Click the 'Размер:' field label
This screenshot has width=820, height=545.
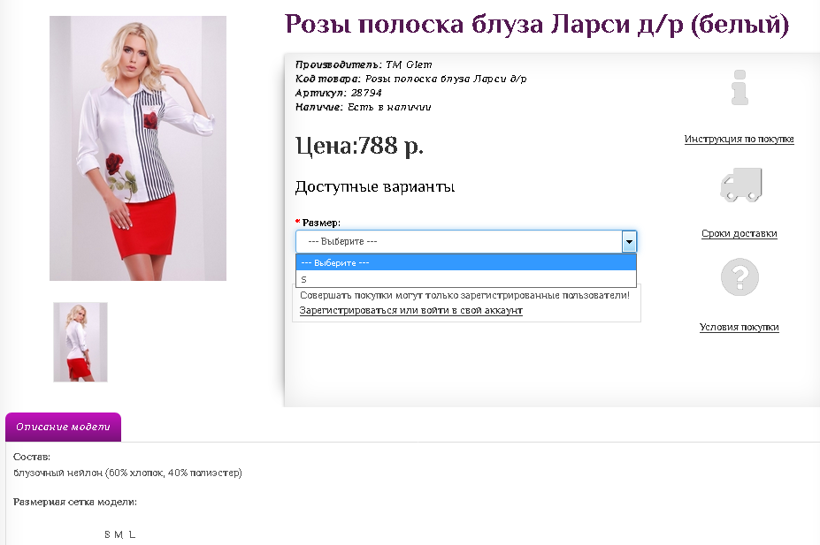(x=321, y=223)
